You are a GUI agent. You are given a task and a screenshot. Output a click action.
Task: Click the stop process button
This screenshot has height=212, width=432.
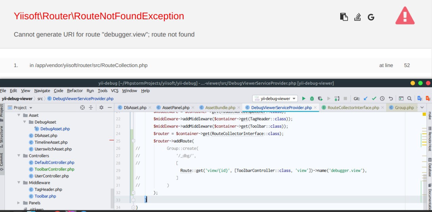(x=345, y=99)
